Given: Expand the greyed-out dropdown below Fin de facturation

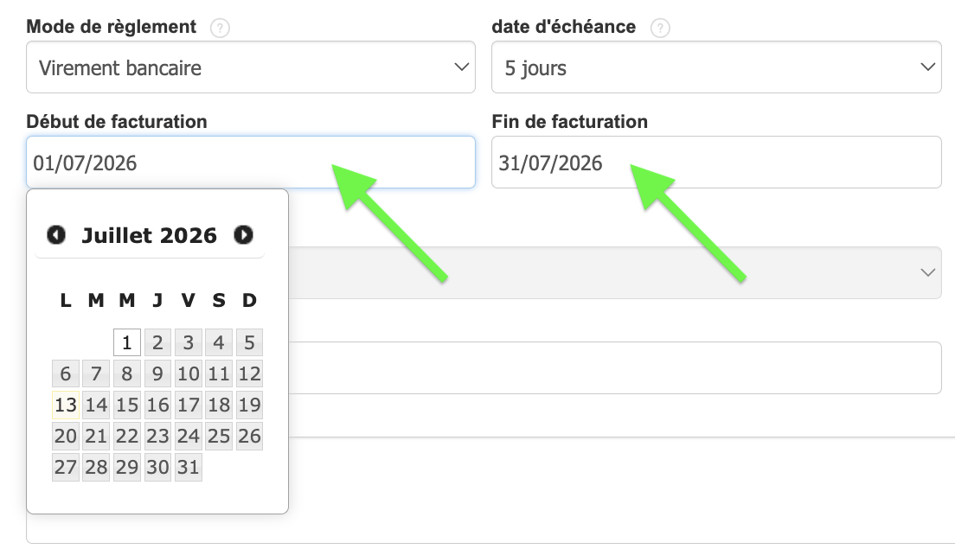Looking at the screenshot, I should [x=615, y=272].
